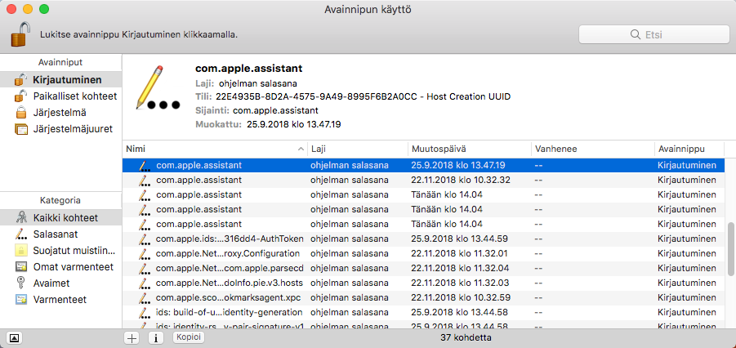Show the Avaimet category
Screen dimensions: 736x348
51,283
